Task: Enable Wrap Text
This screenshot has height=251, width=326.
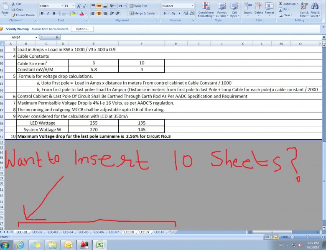Action: (138, 6)
